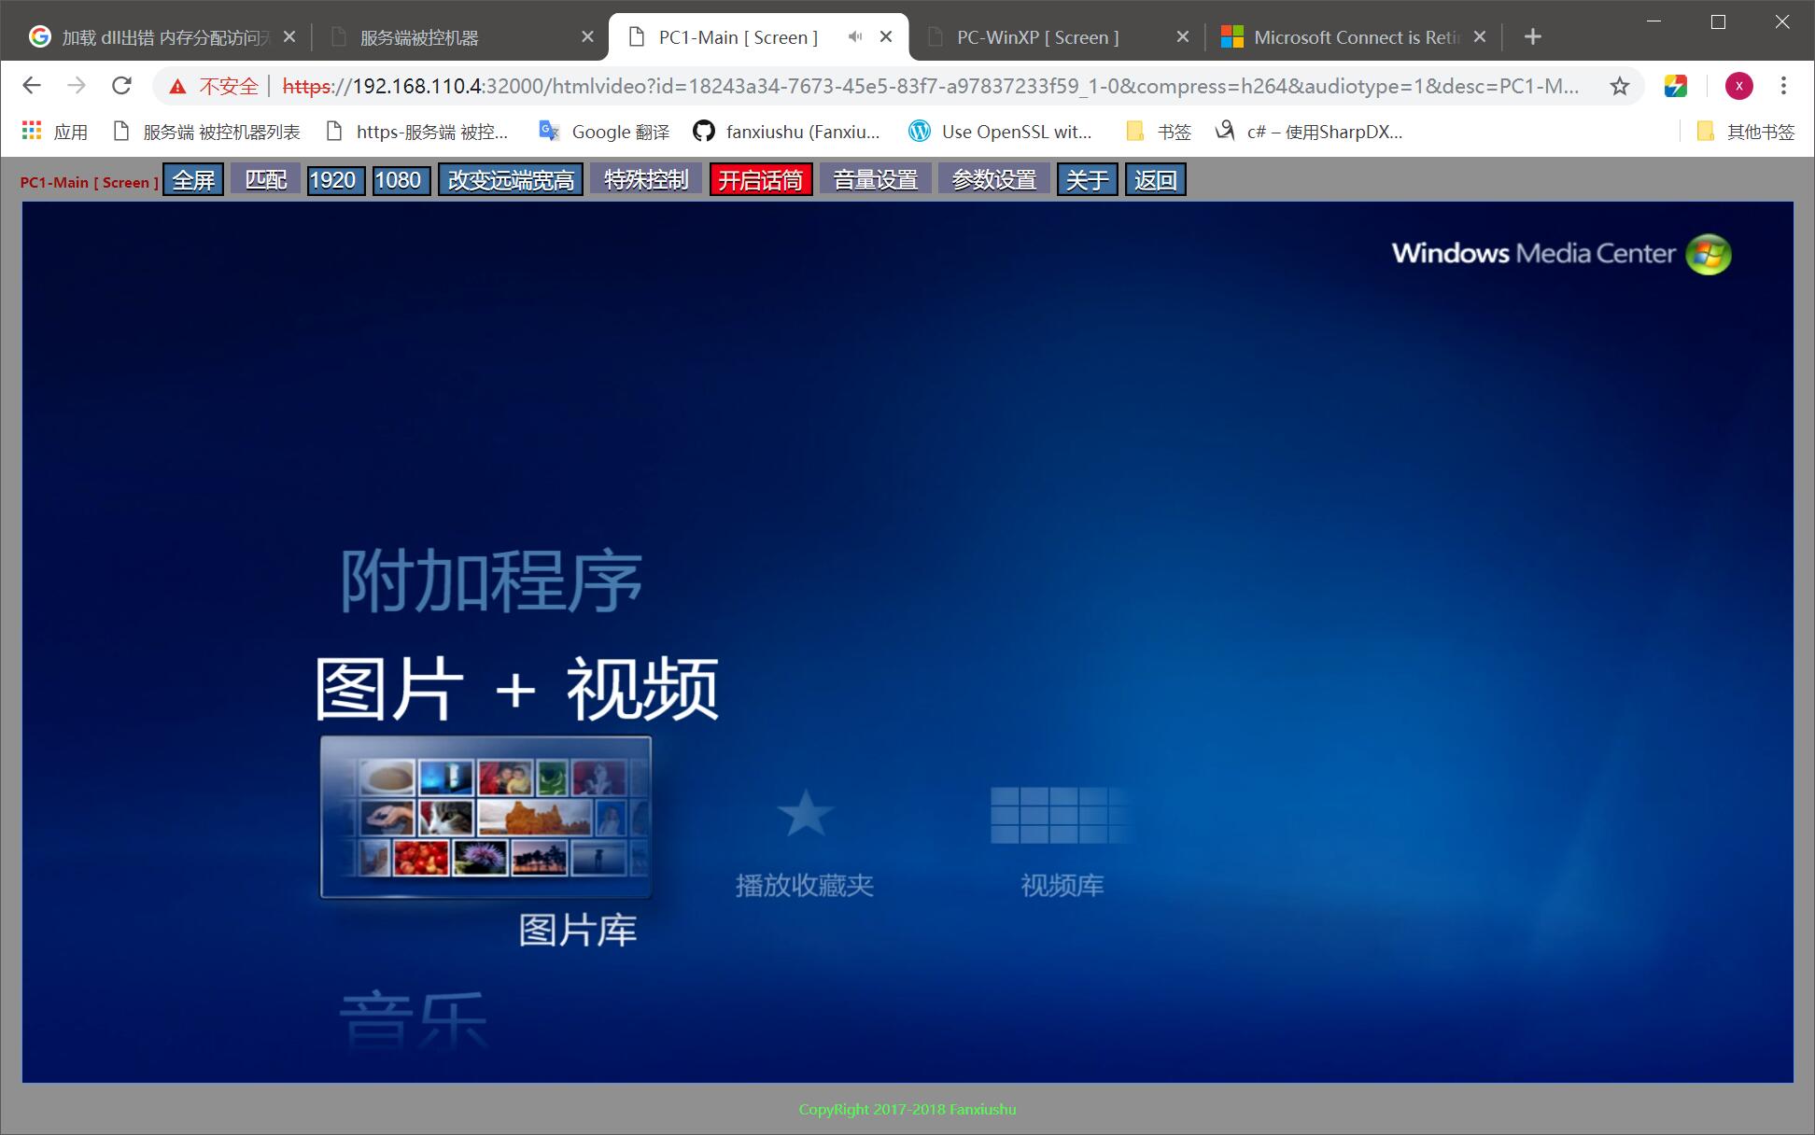Open the Chrome apps launcher grid
The height and width of the screenshot is (1135, 1815).
tap(31, 131)
